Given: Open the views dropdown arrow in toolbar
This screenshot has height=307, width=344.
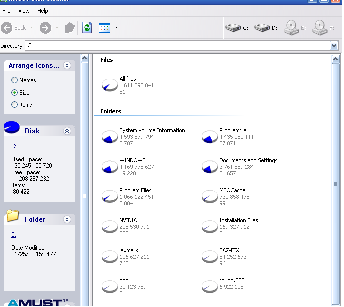Looking at the screenshot, I should (x=116, y=28).
